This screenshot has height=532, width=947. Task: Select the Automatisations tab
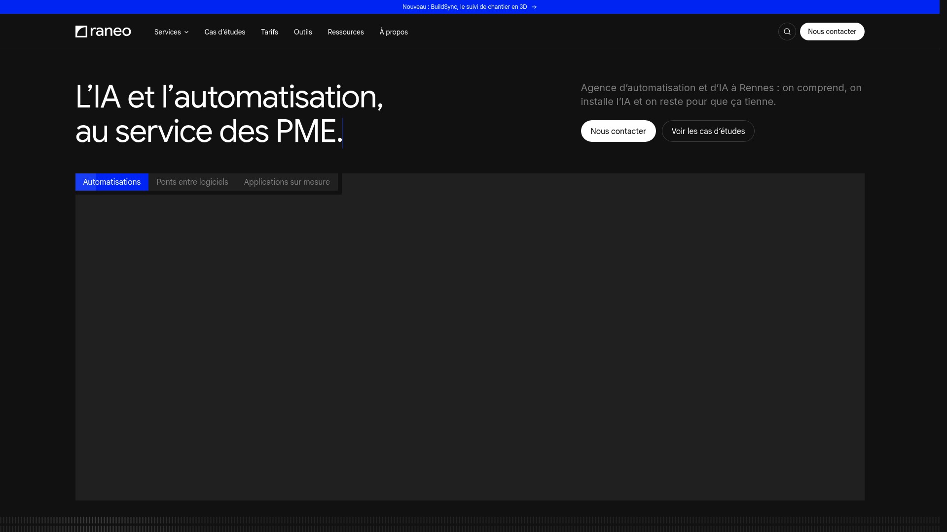(x=112, y=182)
